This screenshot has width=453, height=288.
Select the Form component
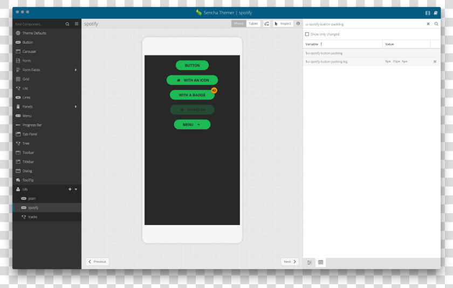tap(47, 61)
